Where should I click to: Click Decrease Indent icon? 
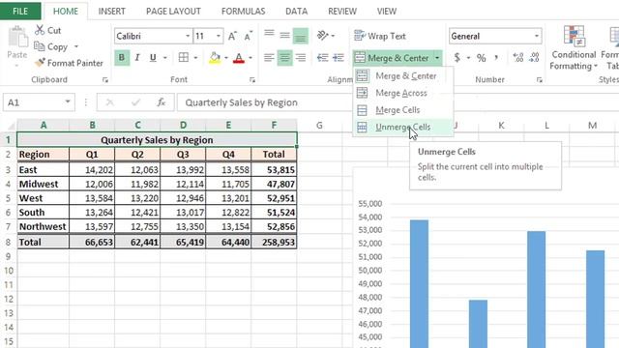322,58
